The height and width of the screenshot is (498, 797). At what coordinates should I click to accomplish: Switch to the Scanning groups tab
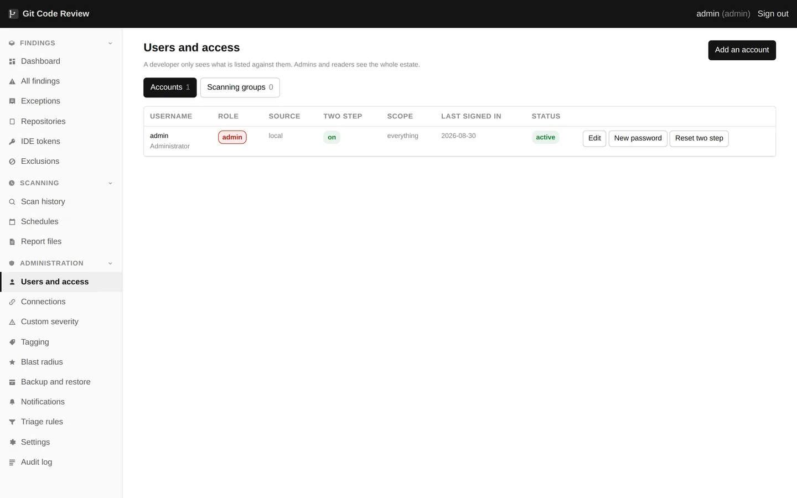point(240,87)
